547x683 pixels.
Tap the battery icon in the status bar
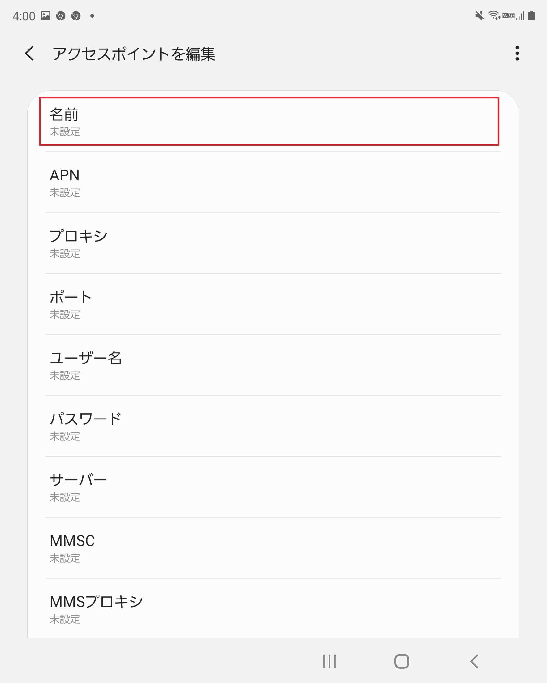point(532,15)
